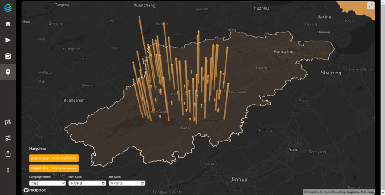Open the three-dot more options menu

pos(8,170)
